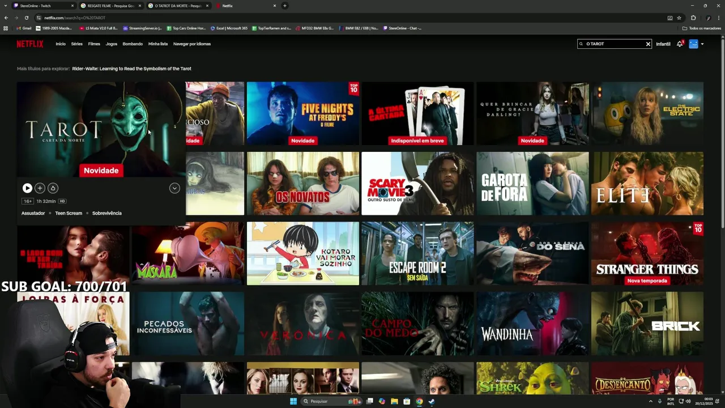The height and width of the screenshot is (408, 725).
Task: Open the Garota de Fora thumbnail
Action: coord(532,184)
